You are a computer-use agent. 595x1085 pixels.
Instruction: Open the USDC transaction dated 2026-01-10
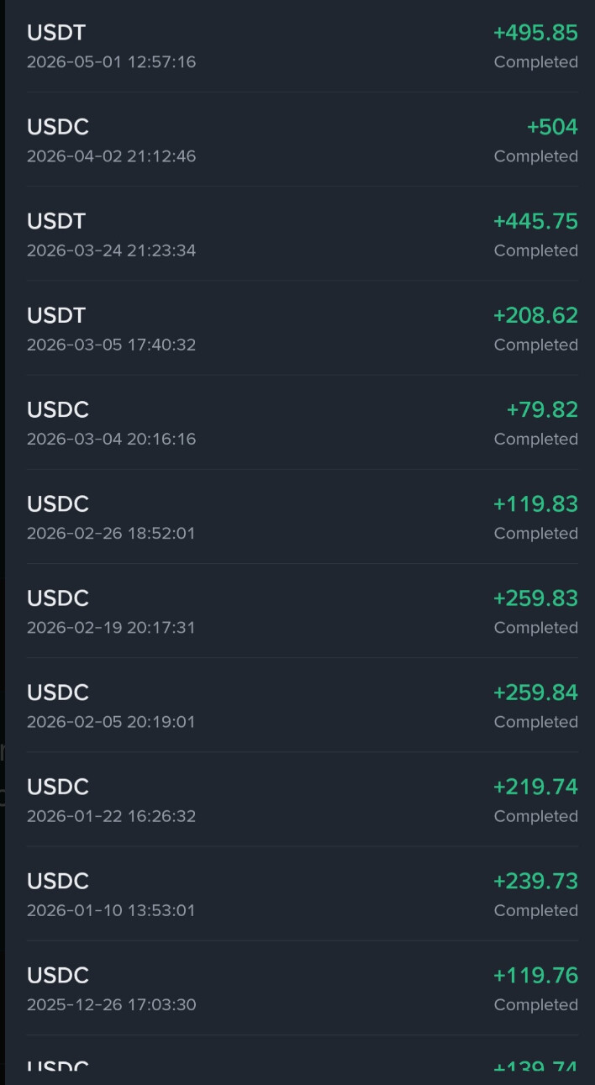pyautogui.click(x=303, y=893)
